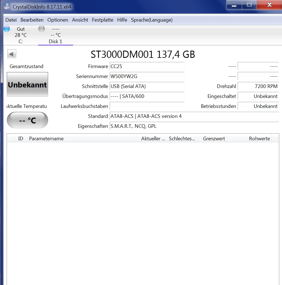
Task: Click the Standard field ATA8-ACS version 4
Action: tap(194, 116)
